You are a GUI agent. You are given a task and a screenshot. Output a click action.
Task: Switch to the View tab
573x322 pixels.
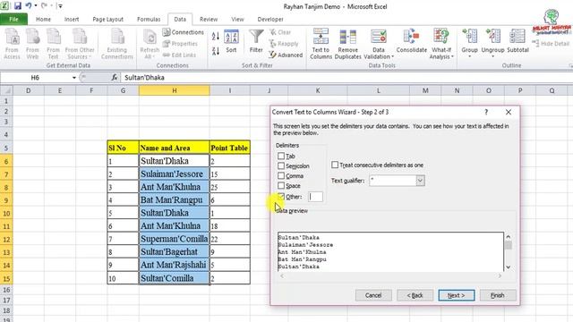pos(237,20)
